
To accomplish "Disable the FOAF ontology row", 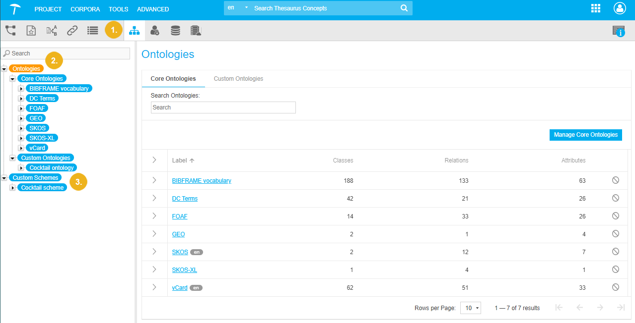I will click(616, 216).
